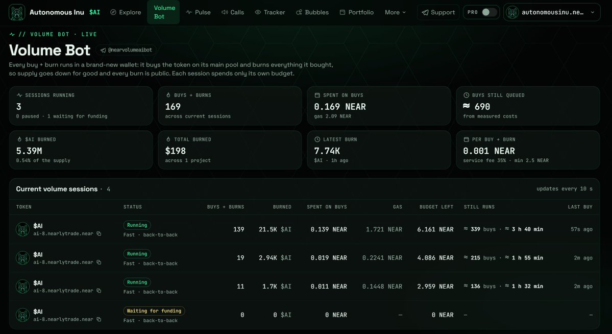Click the Current volume sessions heading
Image resolution: width=612 pixels, height=334 pixels.
coord(57,189)
